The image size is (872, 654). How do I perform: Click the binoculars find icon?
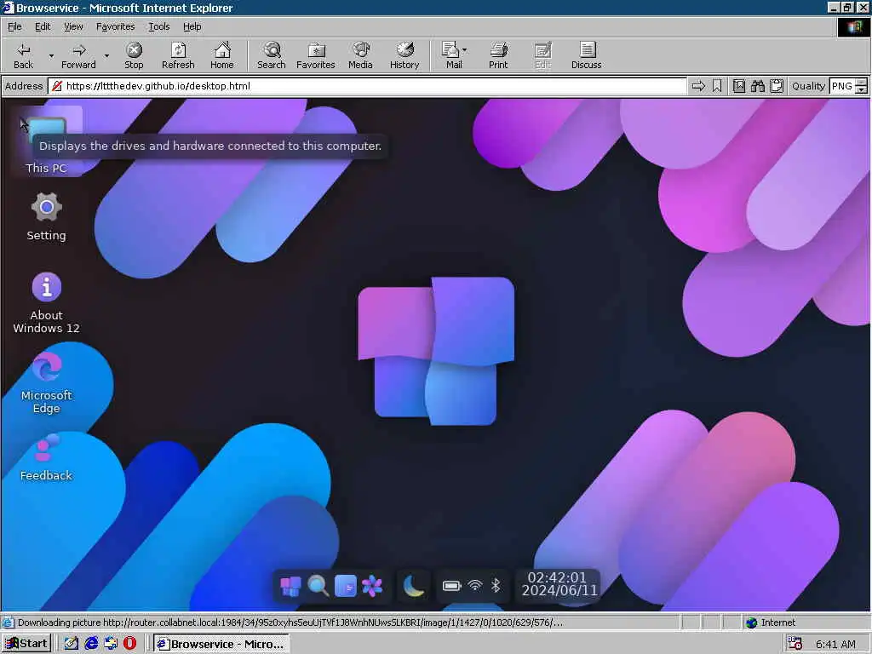757,86
